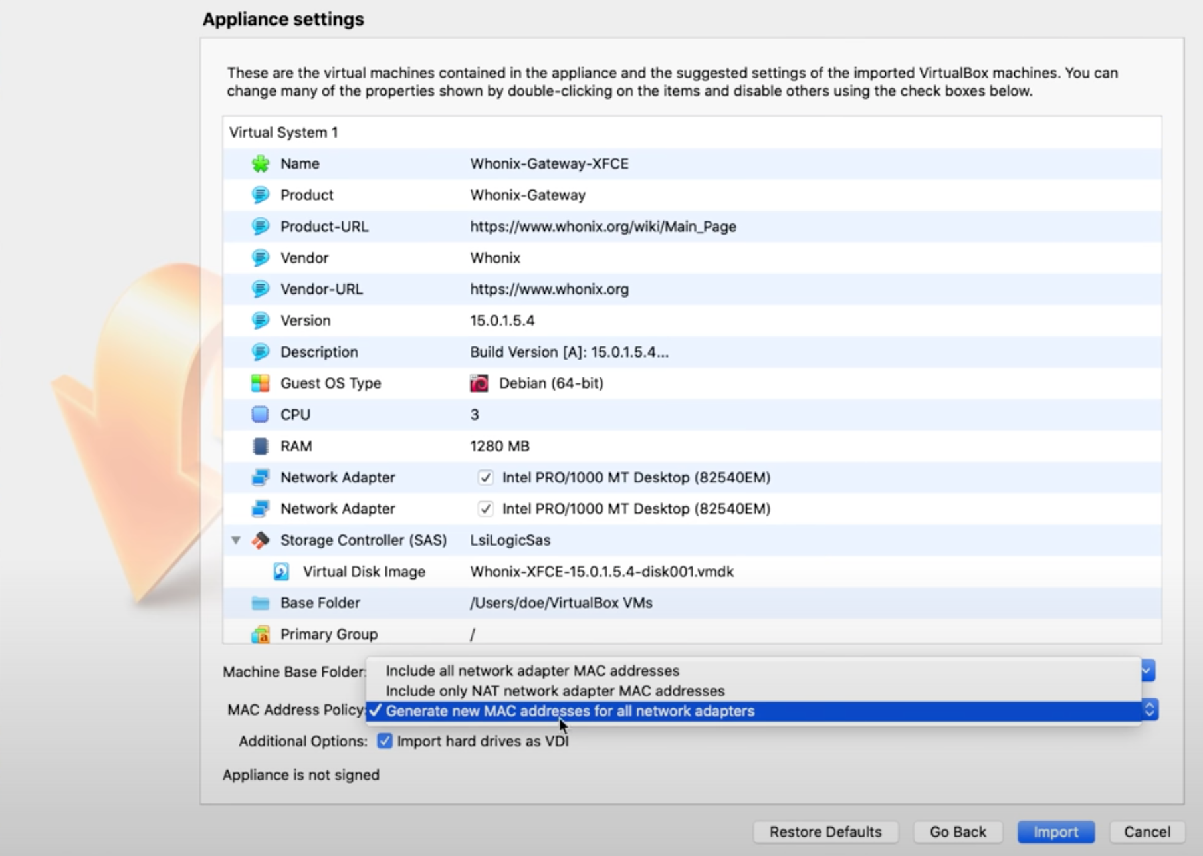Click the Vendor row bubble icon
Screen dimensions: 1203x856
260,257
